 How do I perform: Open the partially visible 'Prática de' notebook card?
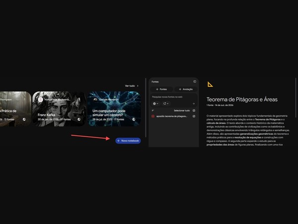15,109
